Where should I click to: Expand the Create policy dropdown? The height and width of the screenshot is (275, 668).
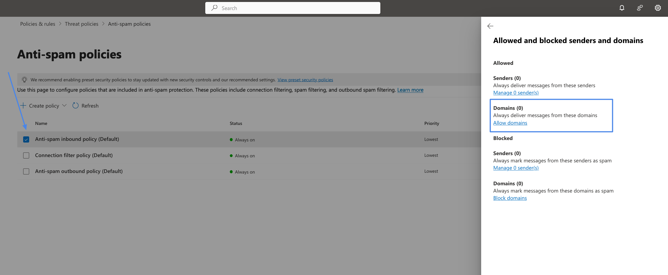[65, 106]
